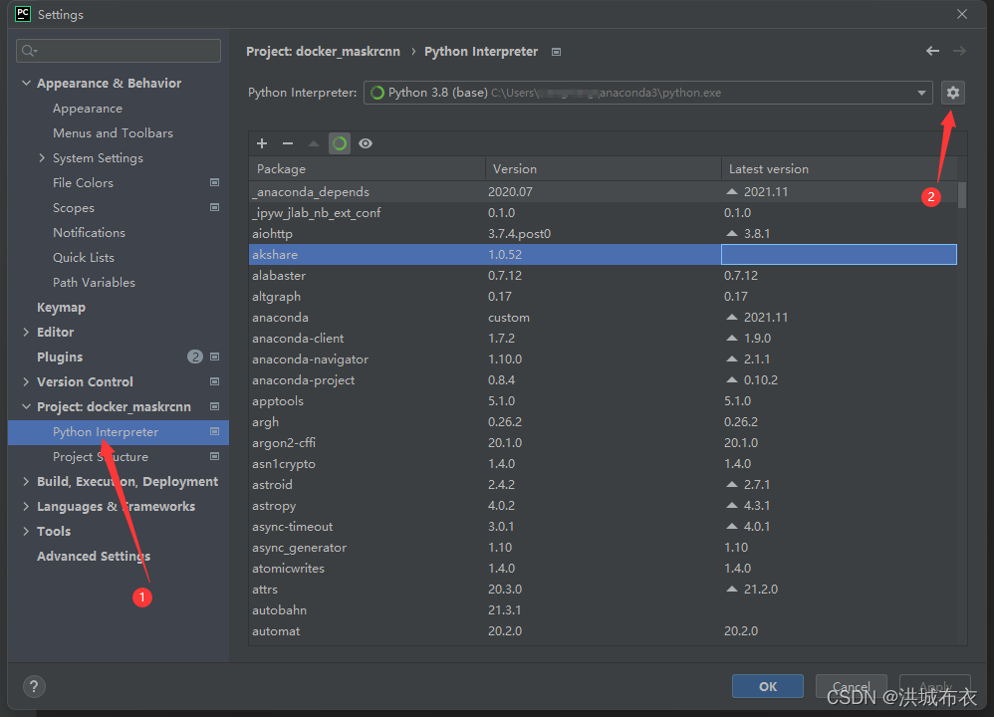Collapse the Project: docker_maskrcnn section
The height and width of the screenshot is (717, 994).
coord(26,406)
